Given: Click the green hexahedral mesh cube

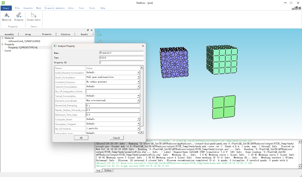Looking at the screenshot, I should 222,60.
